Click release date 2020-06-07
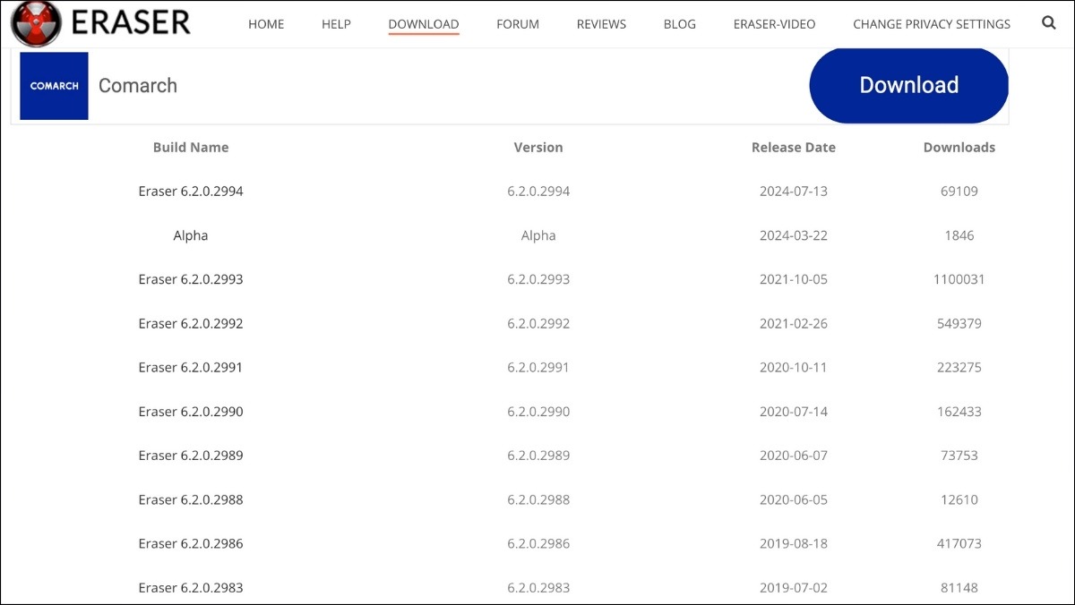The height and width of the screenshot is (605, 1075). click(x=794, y=456)
